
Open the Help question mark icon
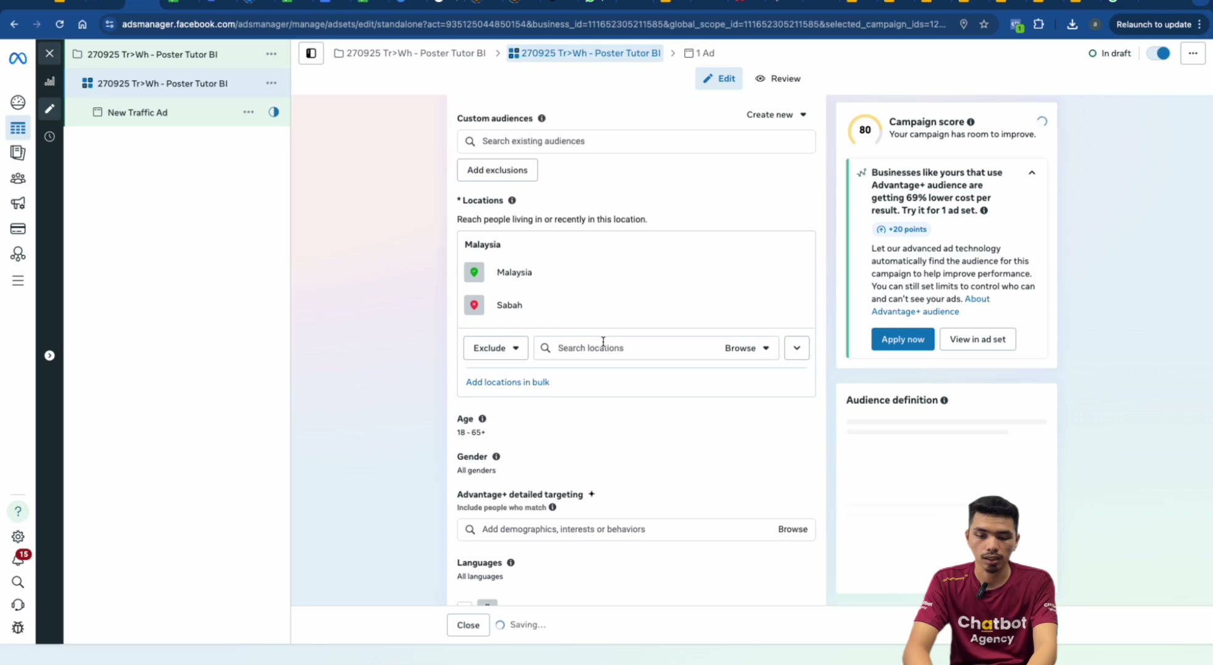point(18,511)
